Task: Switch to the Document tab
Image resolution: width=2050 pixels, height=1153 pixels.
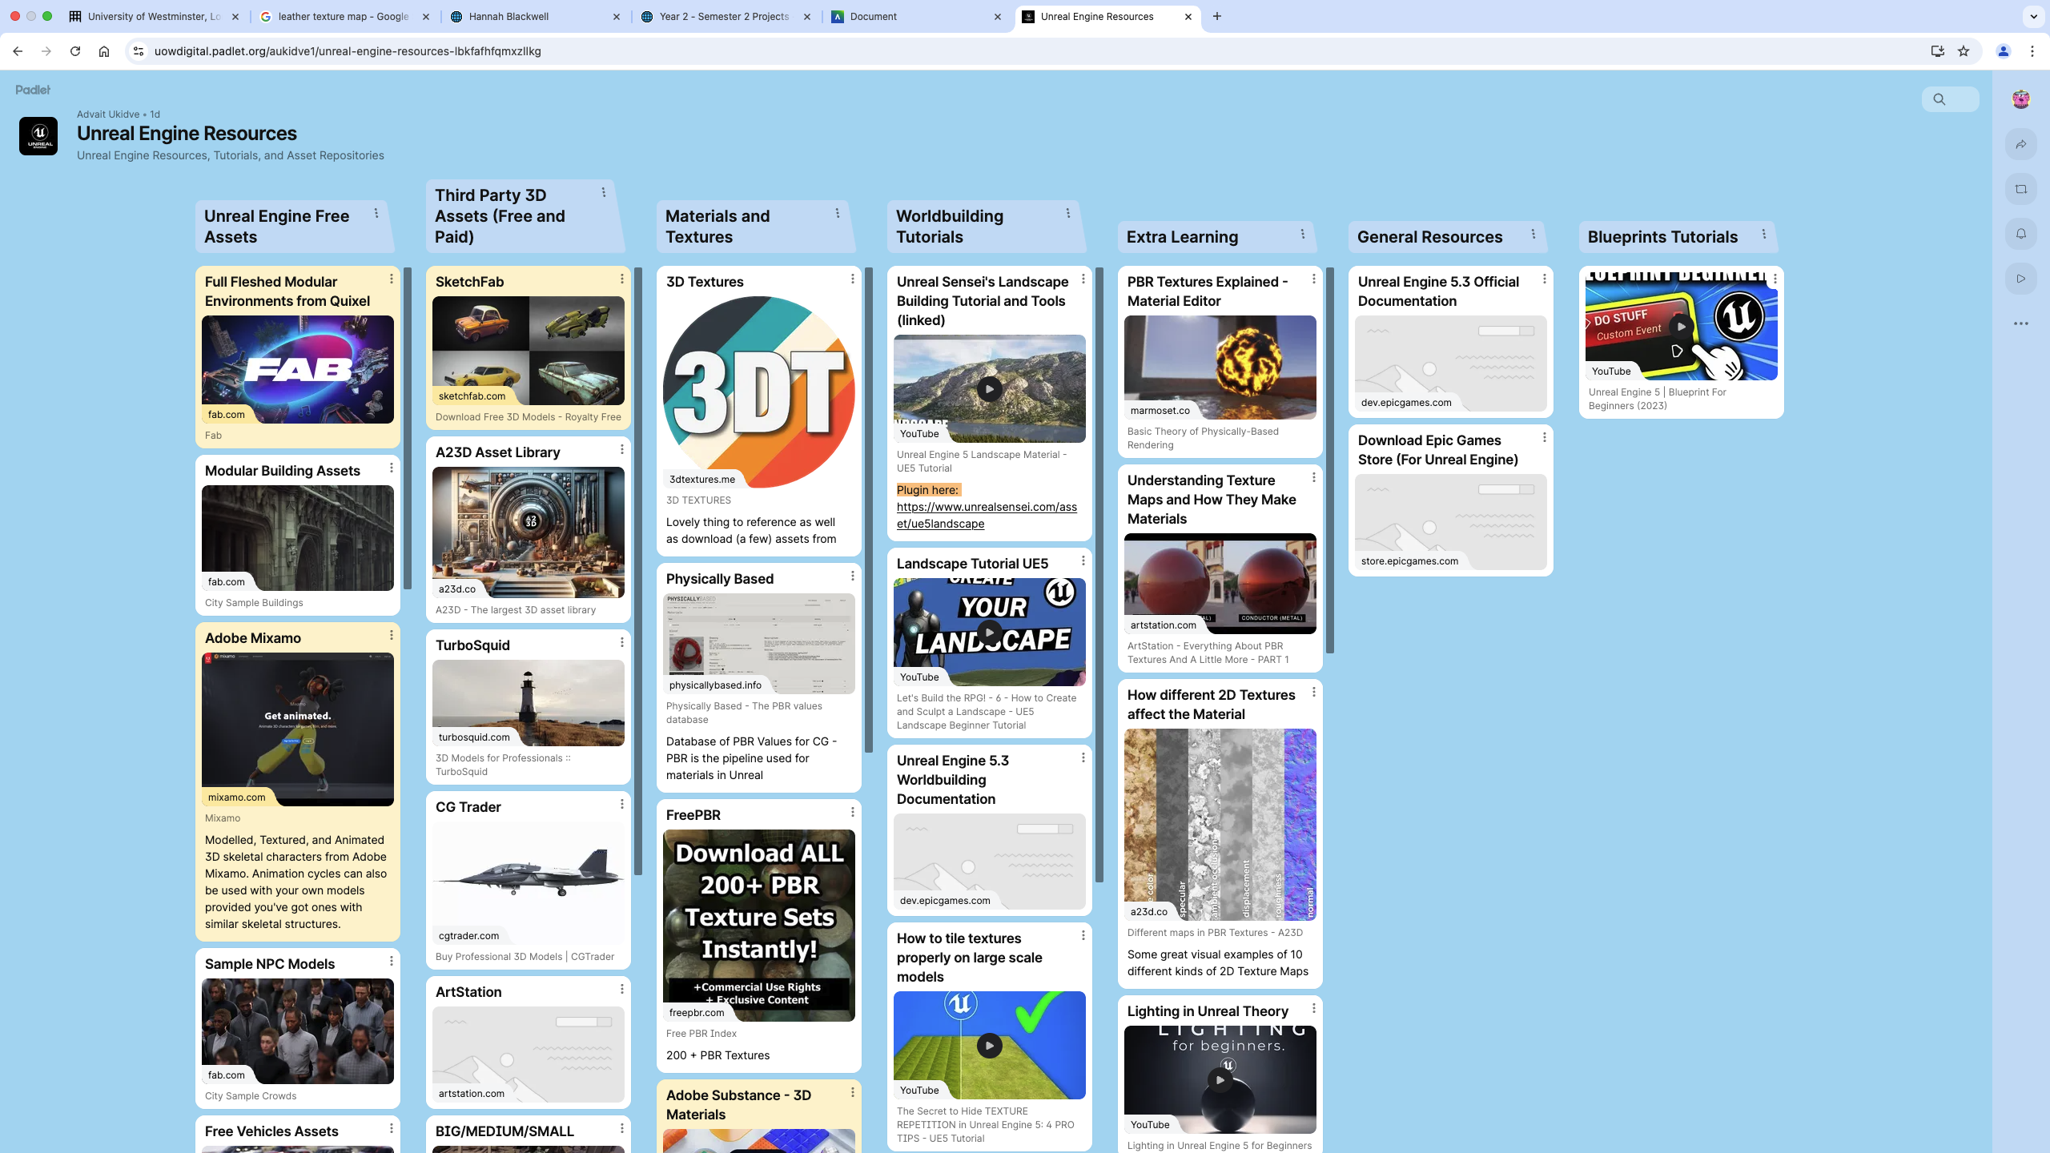Action: click(916, 16)
